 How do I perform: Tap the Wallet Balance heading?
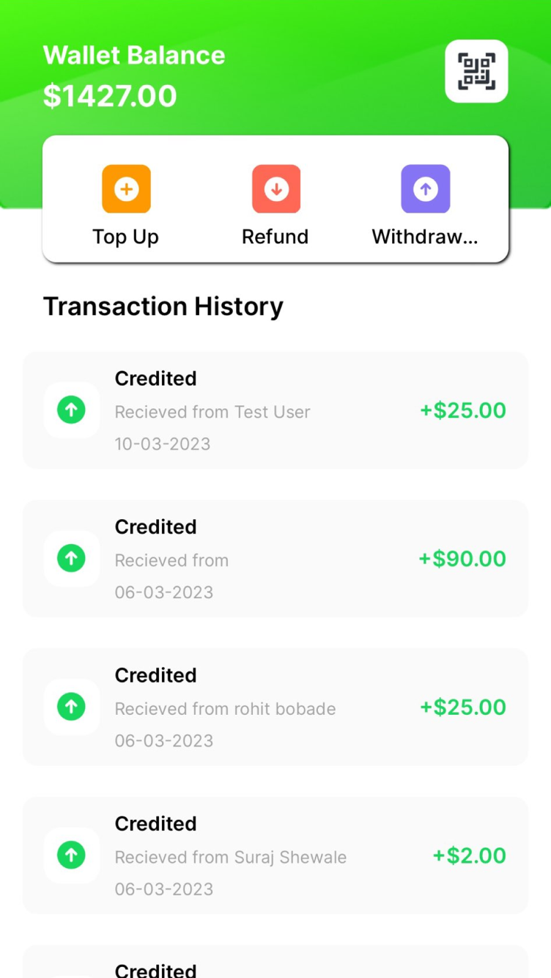tap(134, 55)
